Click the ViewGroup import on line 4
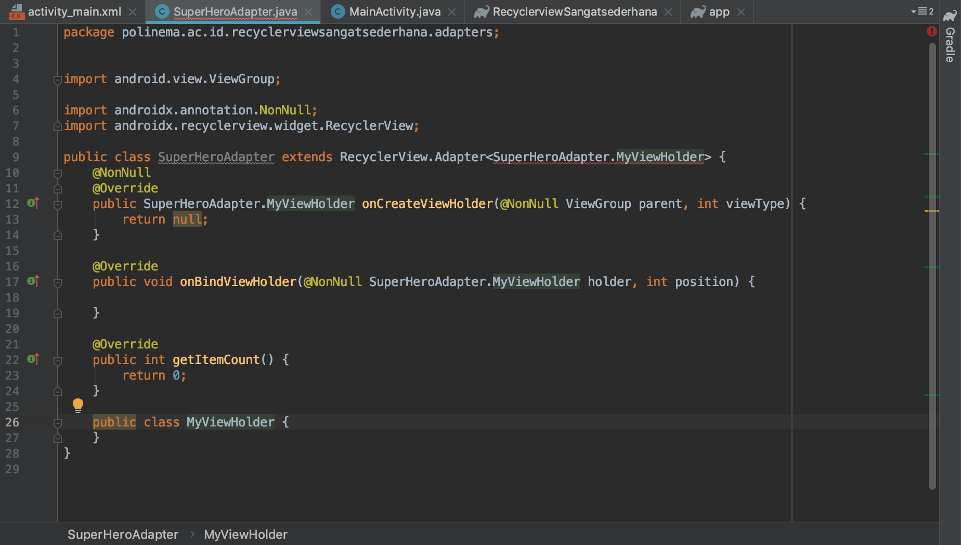This screenshot has height=545, width=961. tap(172, 79)
